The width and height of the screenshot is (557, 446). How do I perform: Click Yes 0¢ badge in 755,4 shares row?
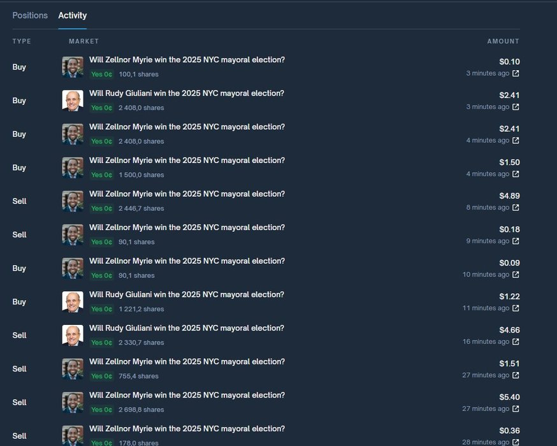101,376
